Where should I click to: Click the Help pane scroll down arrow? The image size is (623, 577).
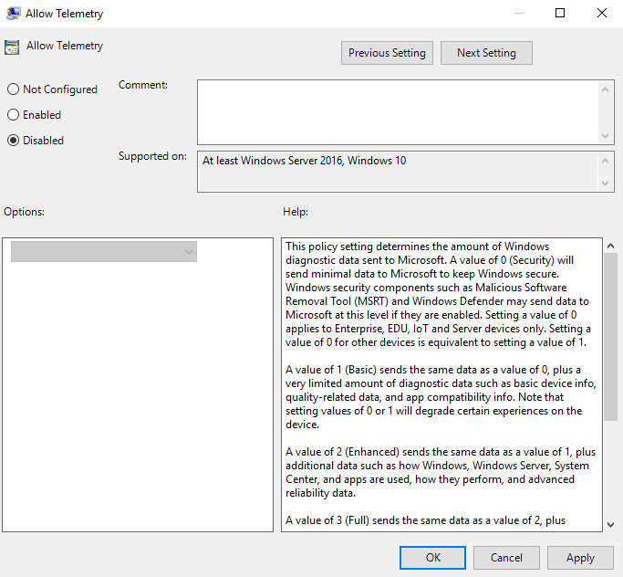click(610, 525)
